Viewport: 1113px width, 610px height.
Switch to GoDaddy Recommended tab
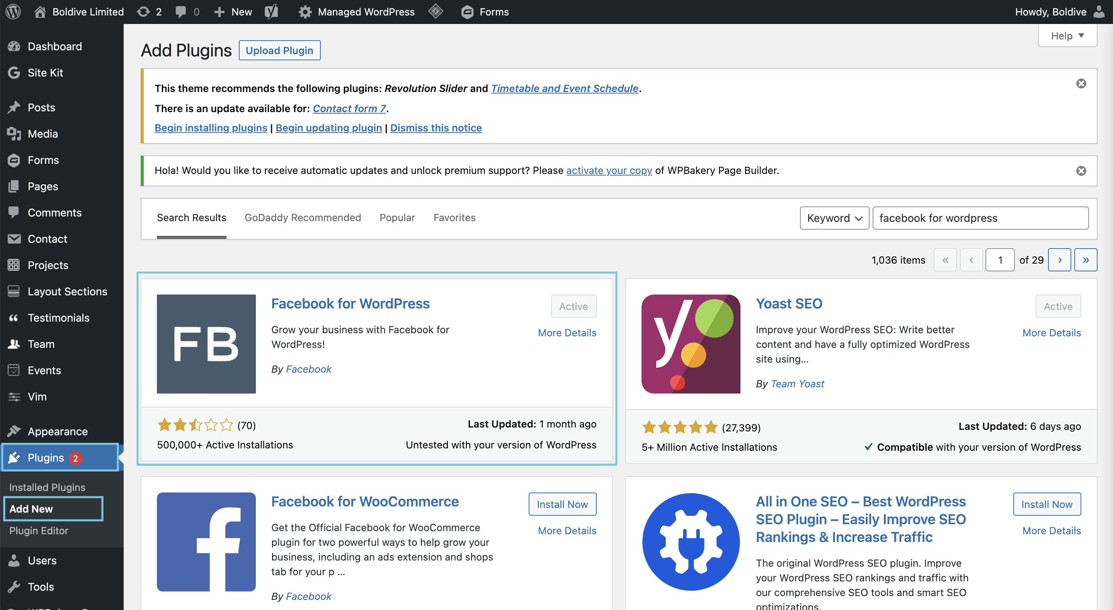click(303, 218)
